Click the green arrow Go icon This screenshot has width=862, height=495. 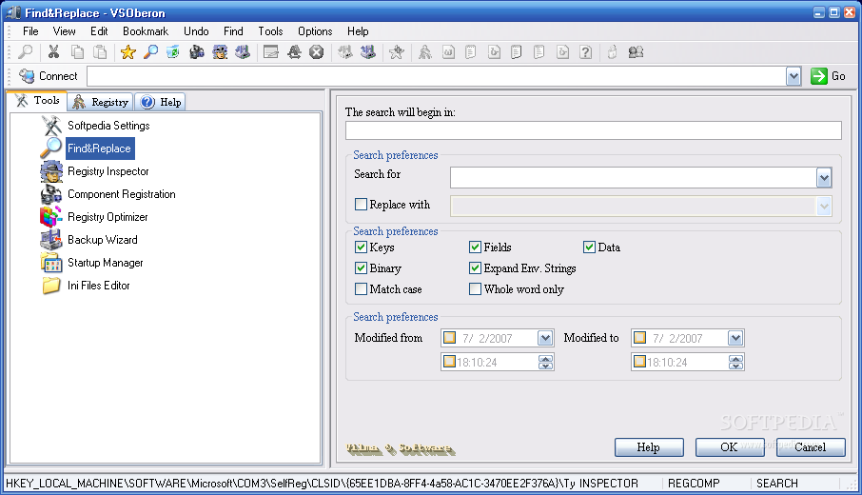click(x=818, y=76)
